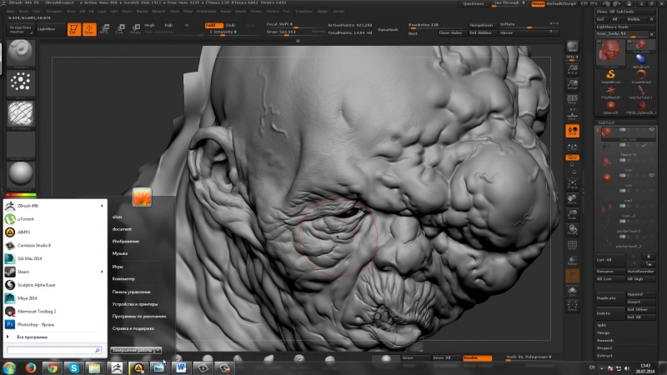Expand the ZBrush 4R6 submenu arrow
The image size is (667, 375).
coord(103,206)
